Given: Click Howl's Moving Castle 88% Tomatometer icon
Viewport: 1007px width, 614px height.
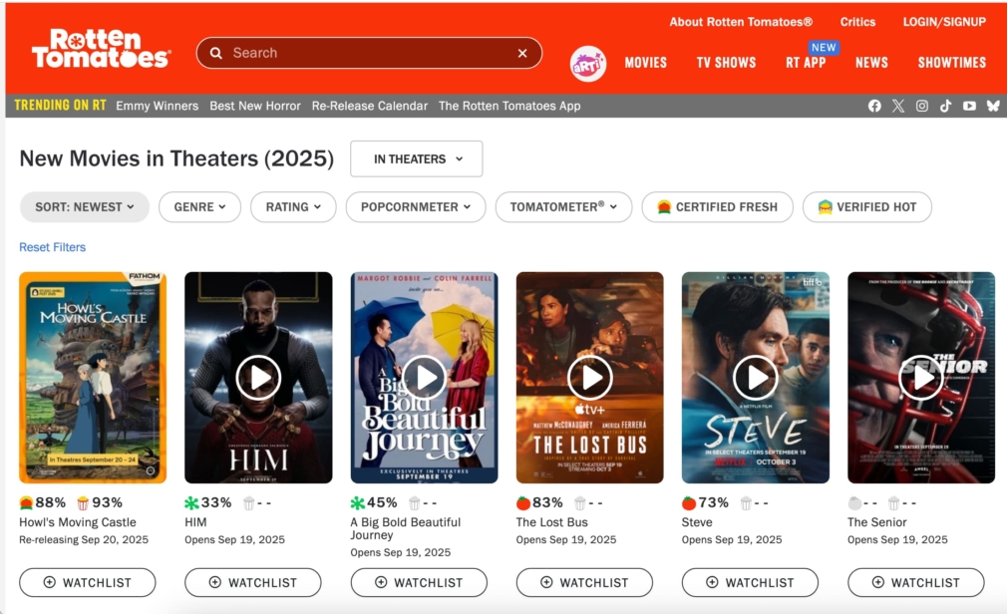Looking at the screenshot, I should coord(26,503).
